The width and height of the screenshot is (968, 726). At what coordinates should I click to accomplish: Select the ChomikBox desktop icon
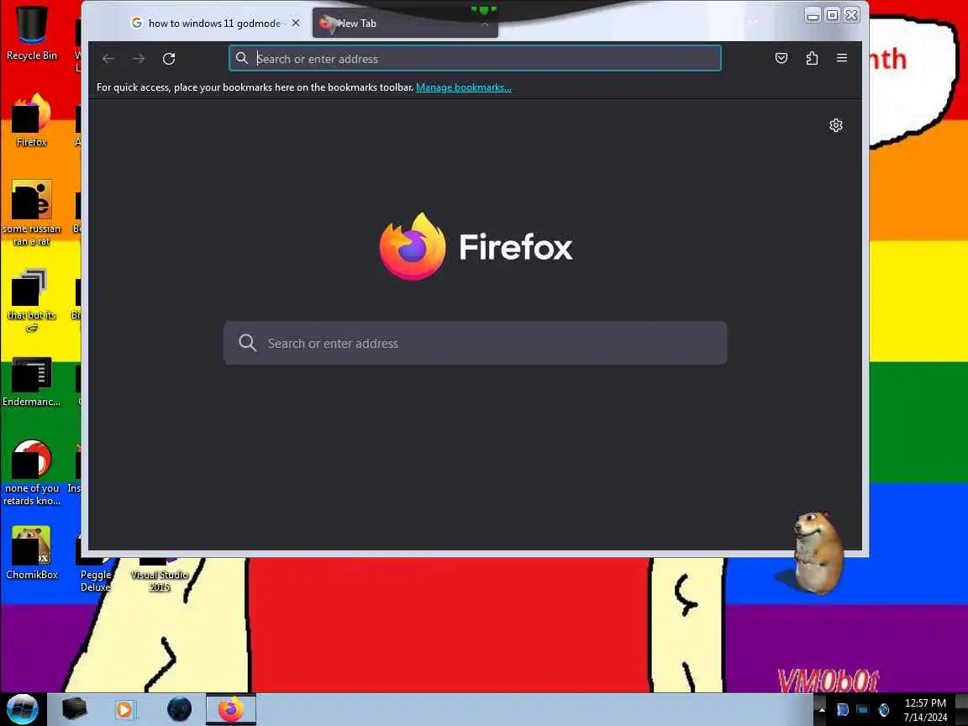click(31, 553)
